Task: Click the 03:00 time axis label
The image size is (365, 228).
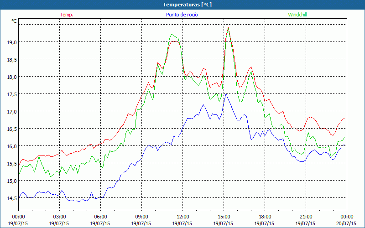Action: point(59,217)
